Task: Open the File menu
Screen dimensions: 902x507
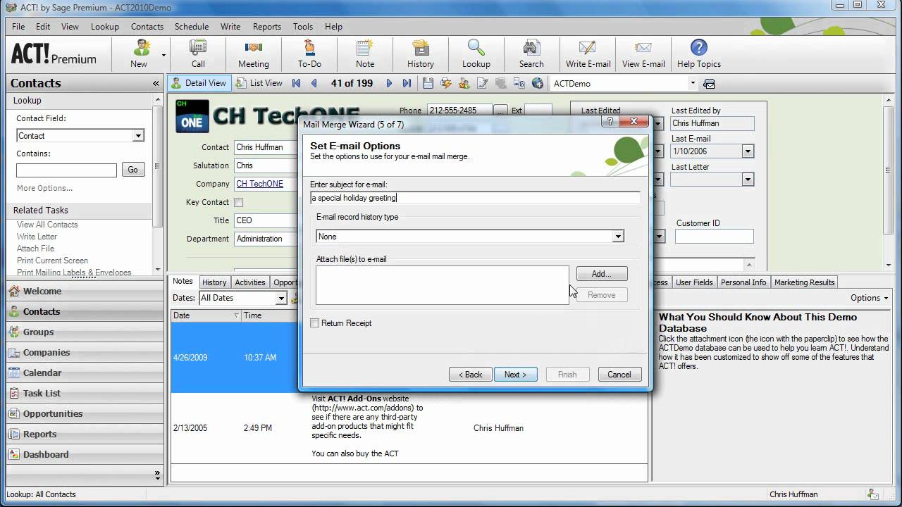Action: (x=18, y=27)
